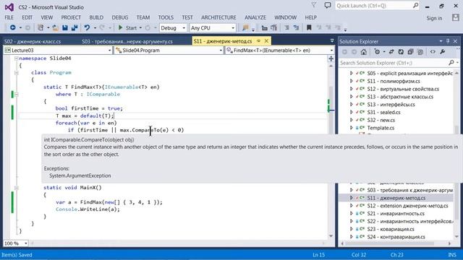The height and width of the screenshot is (260, 463).
Task: Switch to the S03 - требования tab
Action: point(127,41)
